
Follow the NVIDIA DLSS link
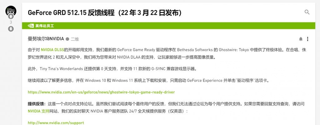click(x=52, y=49)
